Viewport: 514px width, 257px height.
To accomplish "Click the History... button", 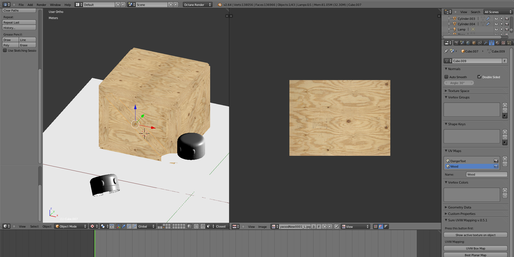I will [19, 28].
